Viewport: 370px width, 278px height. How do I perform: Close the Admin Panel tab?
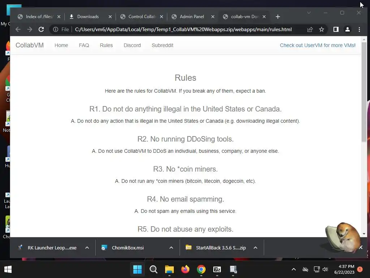point(212,17)
